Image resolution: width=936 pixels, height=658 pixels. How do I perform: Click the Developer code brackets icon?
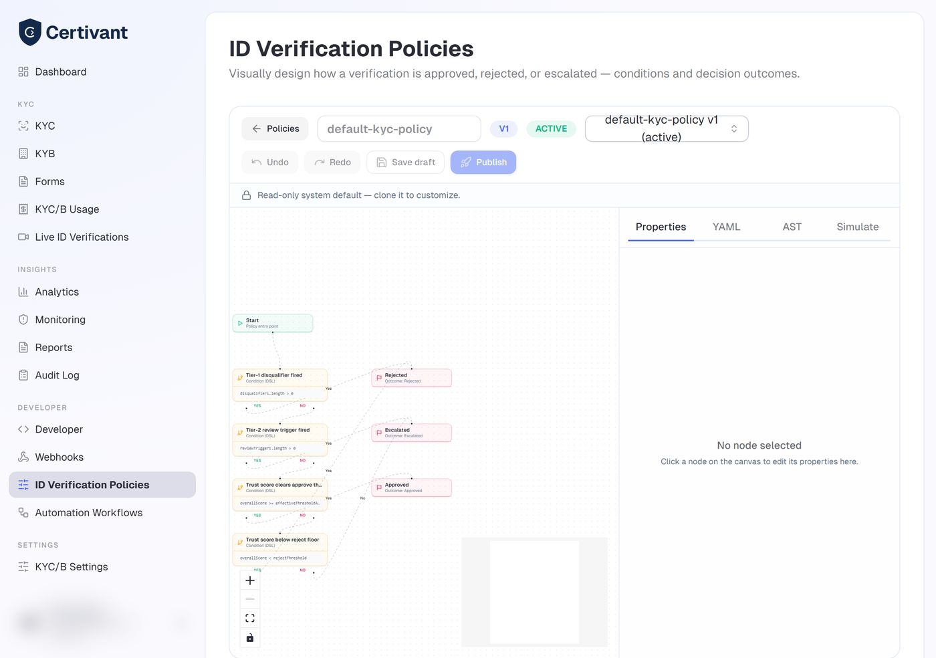pos(23,429)
